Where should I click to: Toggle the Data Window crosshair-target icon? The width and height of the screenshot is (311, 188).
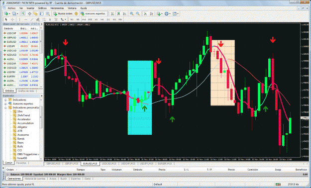pyautogui.click(x=29, y=14)
